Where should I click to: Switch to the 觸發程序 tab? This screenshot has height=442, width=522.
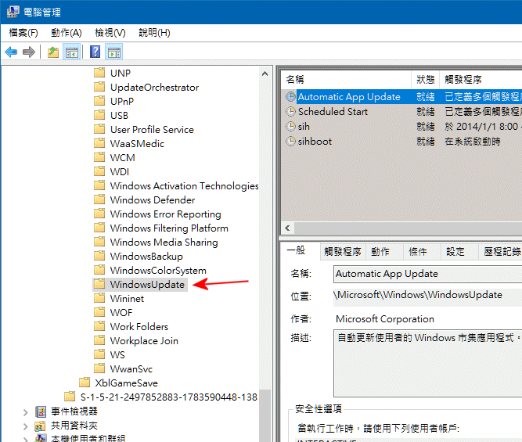pyautogui.click(x=343, y=252)
